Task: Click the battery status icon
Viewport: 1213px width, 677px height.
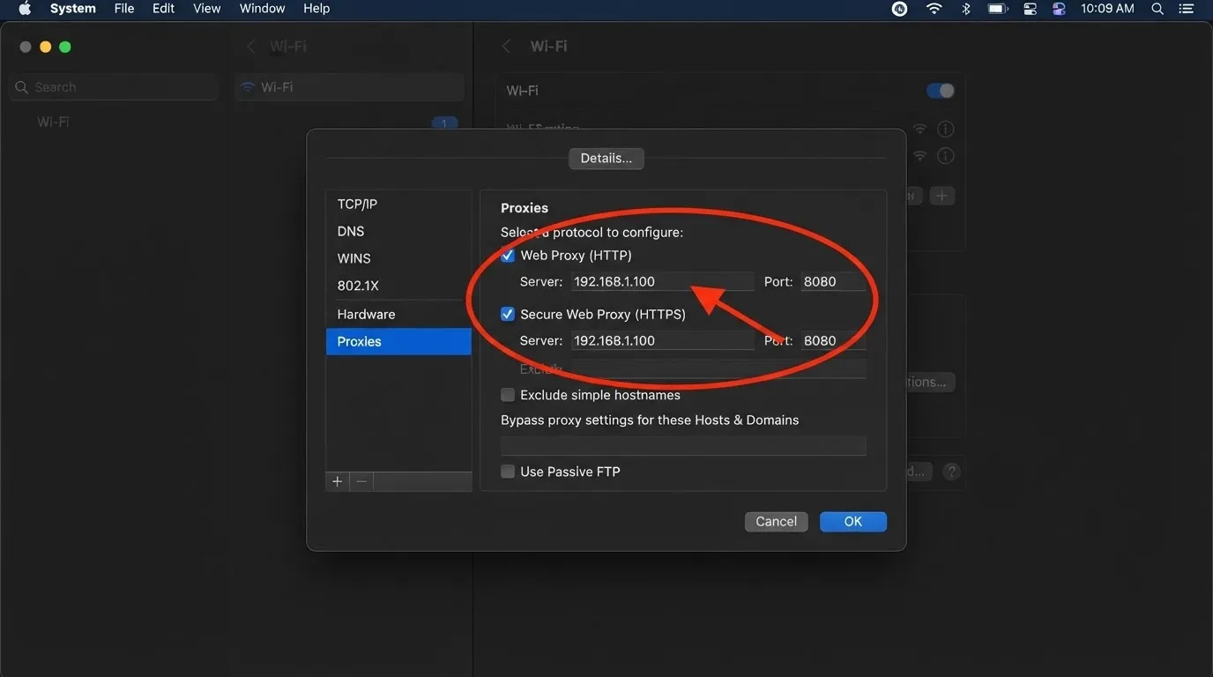Action: pos(997,9)
